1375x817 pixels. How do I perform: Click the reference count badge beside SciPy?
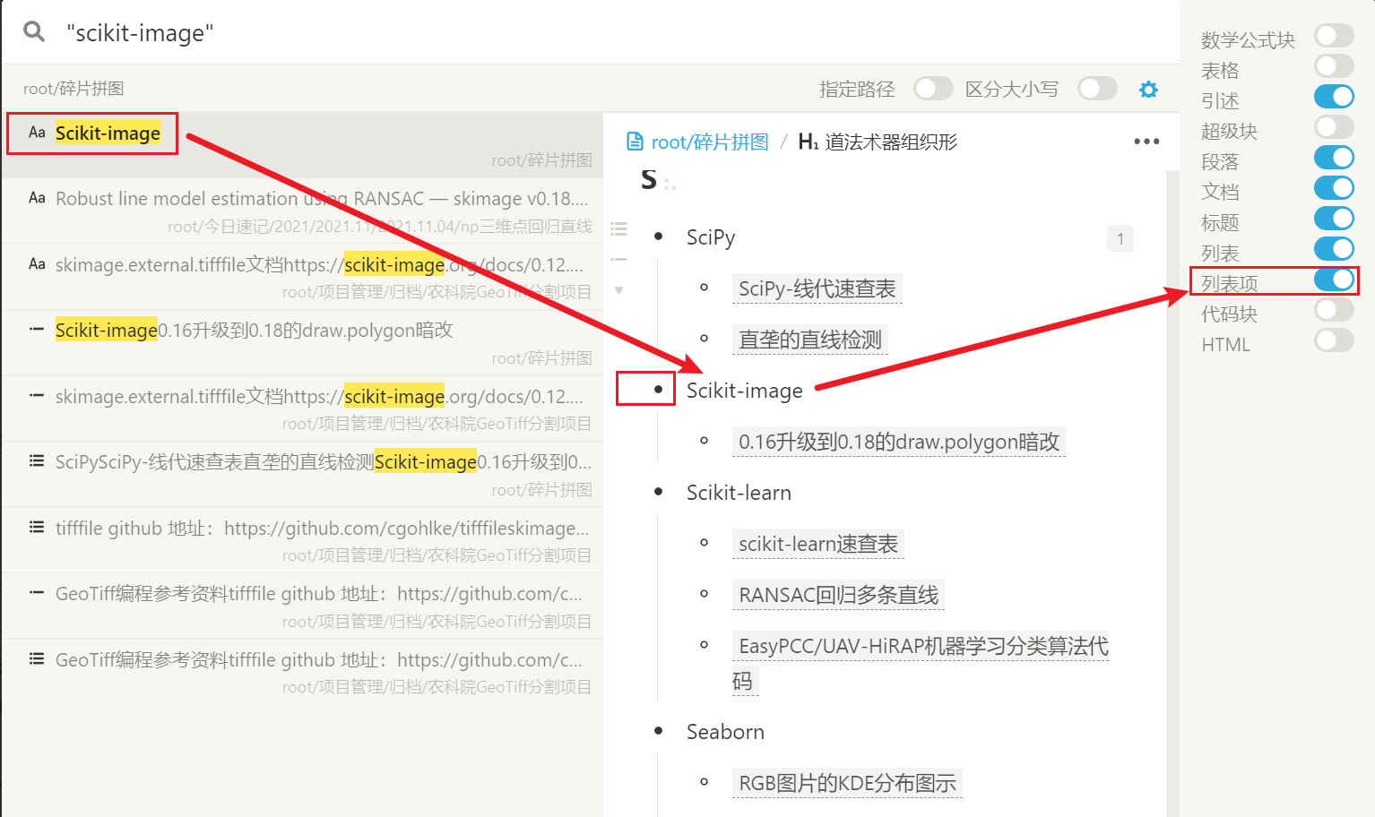click(x=1120, y=238)
